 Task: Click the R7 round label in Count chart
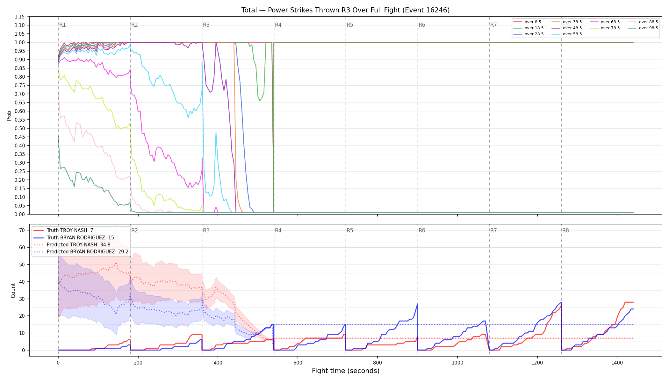pyautogui.click(x=493, y=230)
